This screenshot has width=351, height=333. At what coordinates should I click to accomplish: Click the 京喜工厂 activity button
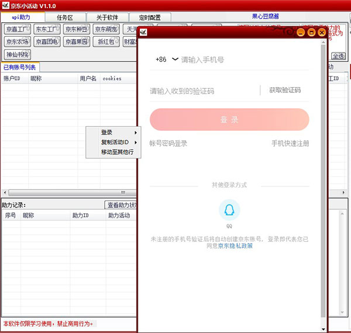(17, 29)
